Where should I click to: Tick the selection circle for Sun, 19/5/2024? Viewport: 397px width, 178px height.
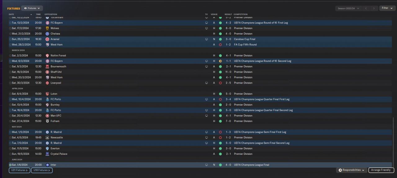point(10,154)
